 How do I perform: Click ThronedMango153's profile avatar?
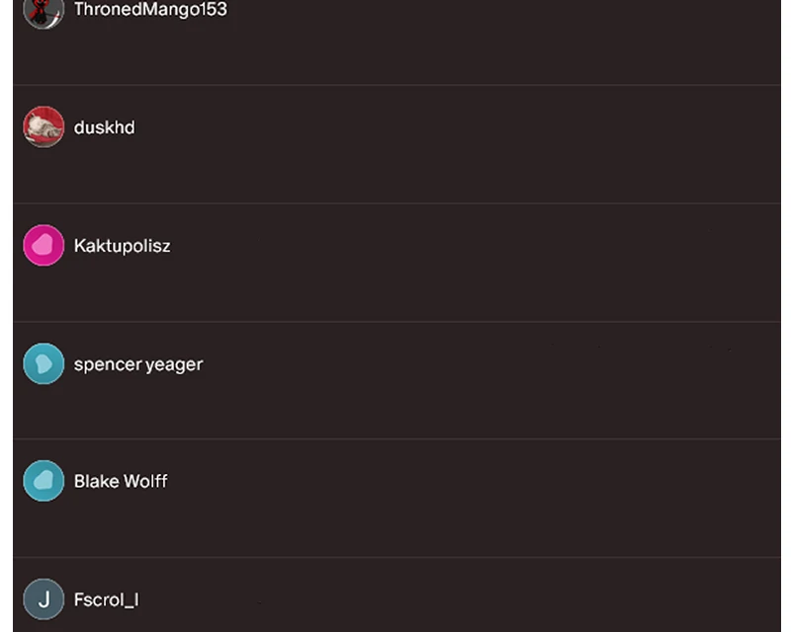click(x=44, y=10)
